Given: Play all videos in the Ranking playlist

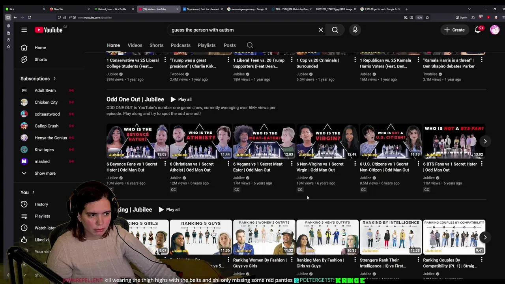Looking at the screenshot, I should (169, 209).
